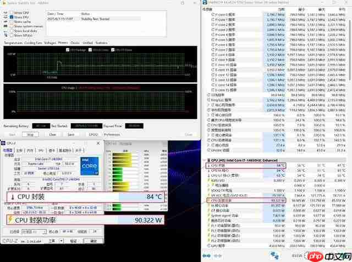
Task: Open the Statistics tab in stability test
Action: tap(101, 42)
